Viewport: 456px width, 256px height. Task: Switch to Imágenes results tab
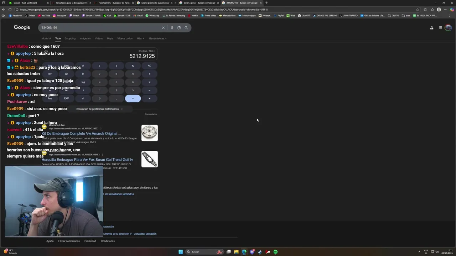[x=85, y=38]
